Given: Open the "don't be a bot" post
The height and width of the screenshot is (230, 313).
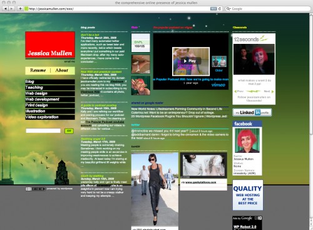Looking at the screenshot, I should tap(90, 34).
